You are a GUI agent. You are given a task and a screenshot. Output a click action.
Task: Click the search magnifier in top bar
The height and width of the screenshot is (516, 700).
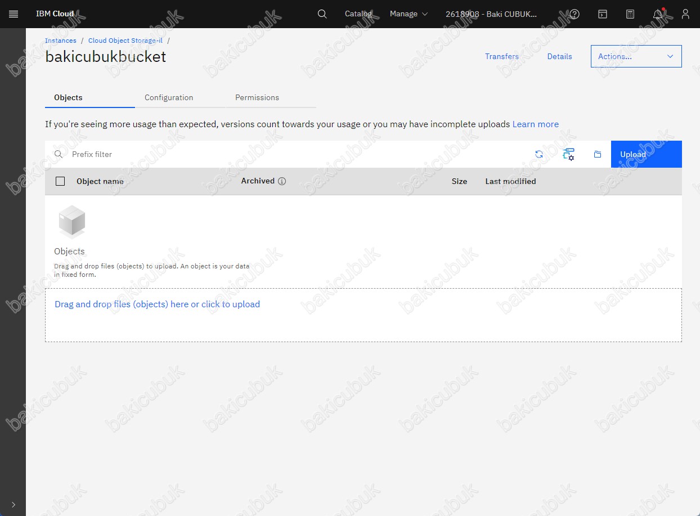[322, 14]
